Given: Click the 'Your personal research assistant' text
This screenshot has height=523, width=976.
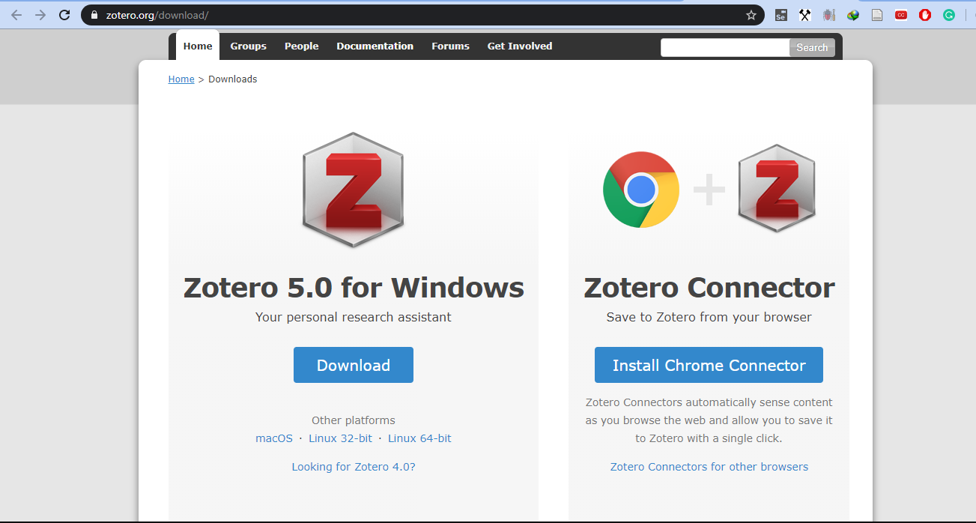Looking at the screenshot, I should tap(354, 317).
